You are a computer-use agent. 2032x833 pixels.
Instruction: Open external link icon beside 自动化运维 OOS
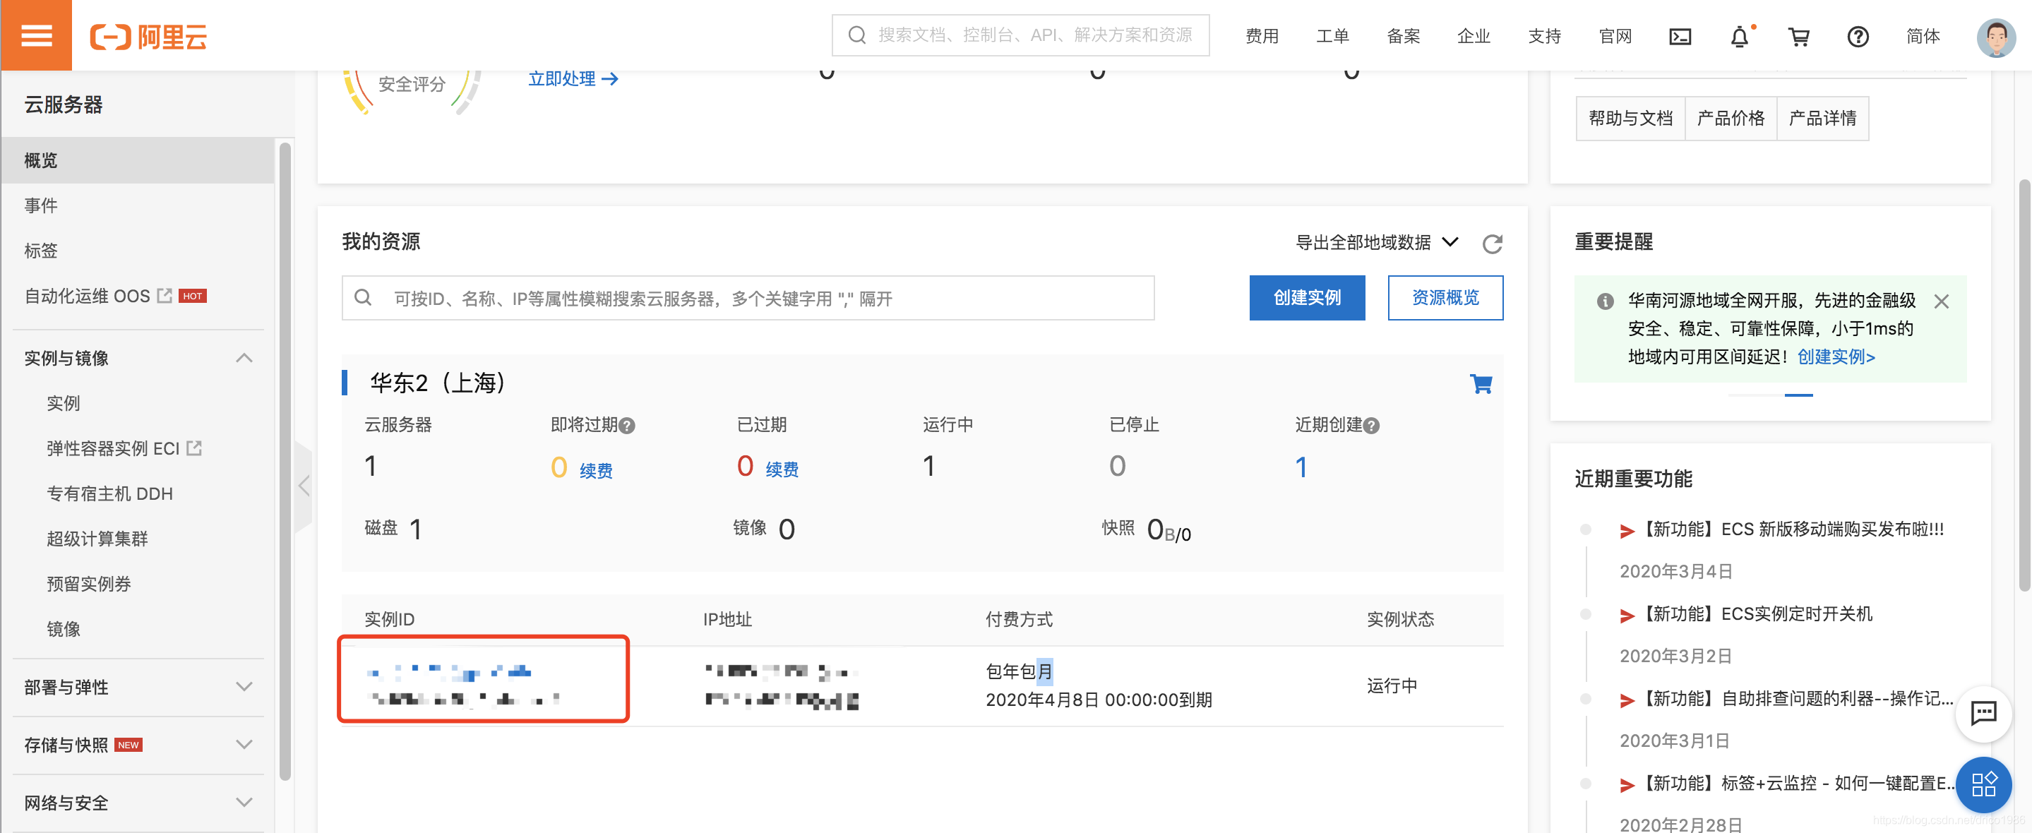165,296
